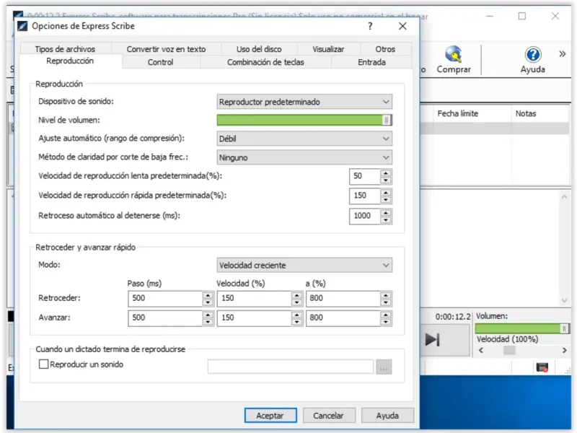Decrease Retroceso automático value
577x433 pixels.
coord(386,220)
